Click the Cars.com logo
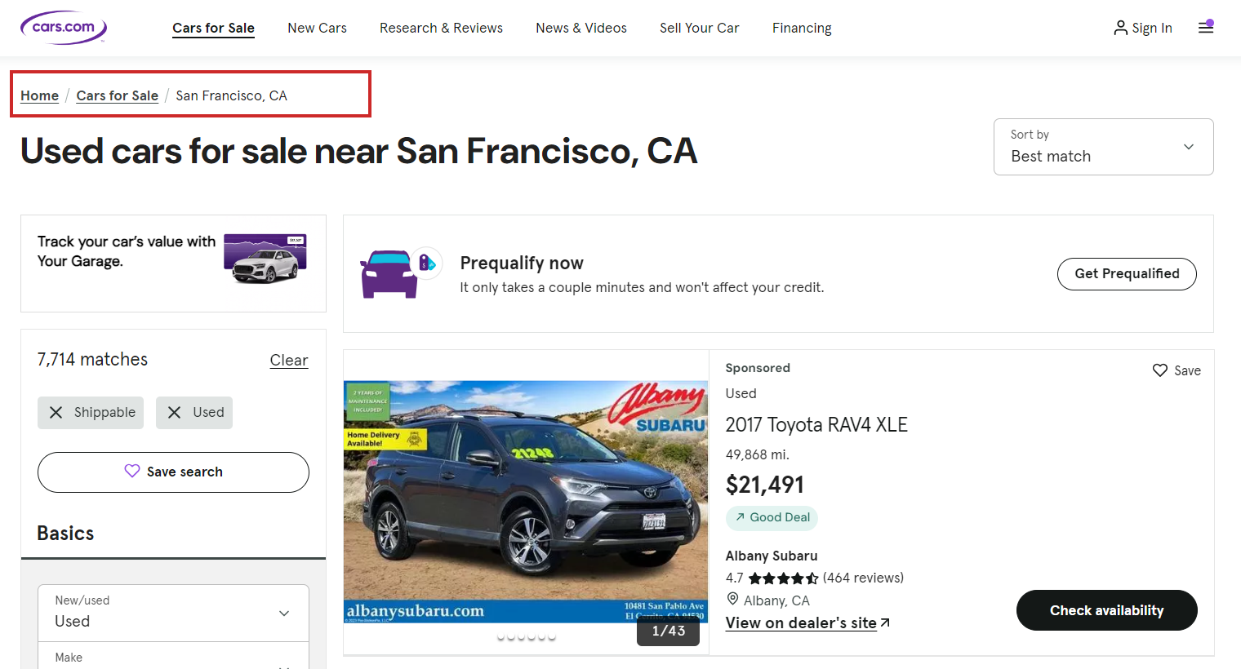This screenshot has width=1241, height=669. pos(63,27)
